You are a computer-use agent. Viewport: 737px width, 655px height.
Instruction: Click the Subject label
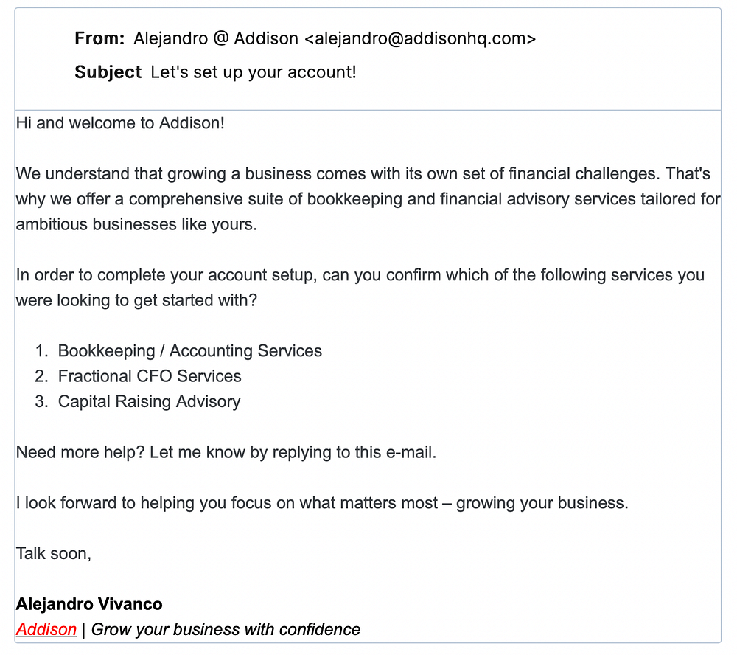click(x=108, y=72)
